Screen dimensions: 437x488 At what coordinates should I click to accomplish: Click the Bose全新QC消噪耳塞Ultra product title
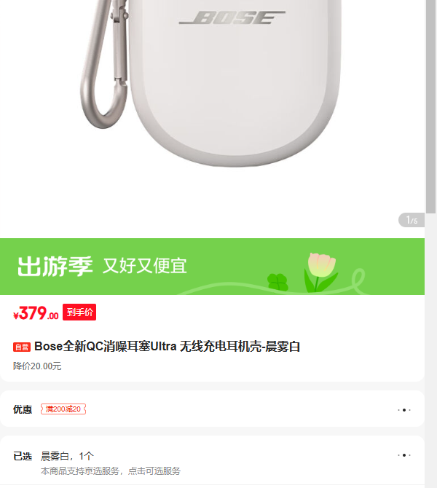pyautogui.click(x=167, y=347)
